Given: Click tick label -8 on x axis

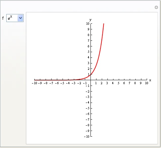Looking at the screenshot, I should (x=46, y=83).
